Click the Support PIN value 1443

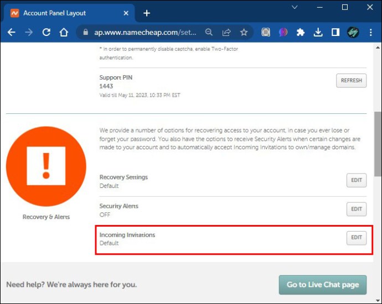(x=106, y=86)
